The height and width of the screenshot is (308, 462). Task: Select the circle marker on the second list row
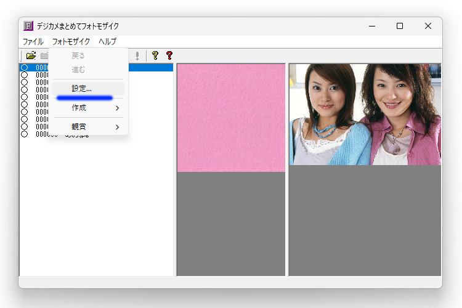(x=25, y=75)
